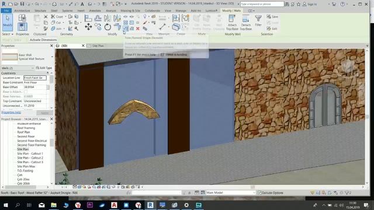374x210 pixels.
Task: Click the Copy tool icon beside Move
Action: pos(98,27)
